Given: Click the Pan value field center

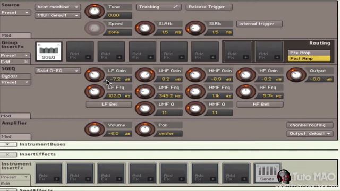Looking at the screenshot, I should point(169,134).
